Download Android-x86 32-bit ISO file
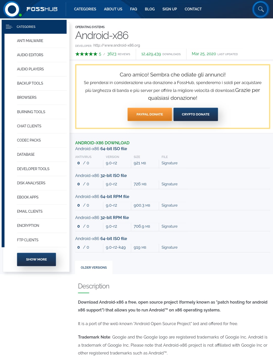Viewport: 273px width, 357px height. pos(101,175)
